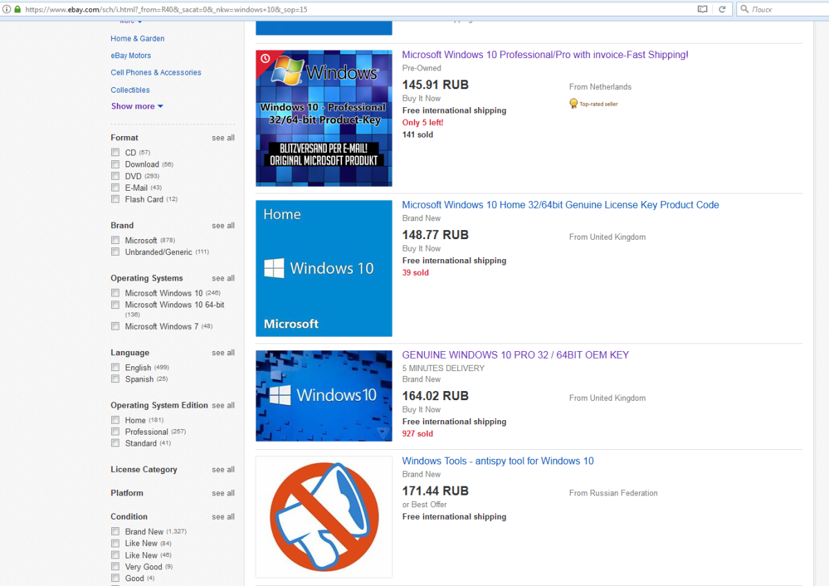Check the CD format checkbox
Screen dimensions: 829x586
pos(115,152)
